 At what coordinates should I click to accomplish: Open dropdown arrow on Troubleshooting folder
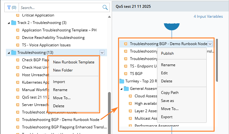tap(102, 53)
